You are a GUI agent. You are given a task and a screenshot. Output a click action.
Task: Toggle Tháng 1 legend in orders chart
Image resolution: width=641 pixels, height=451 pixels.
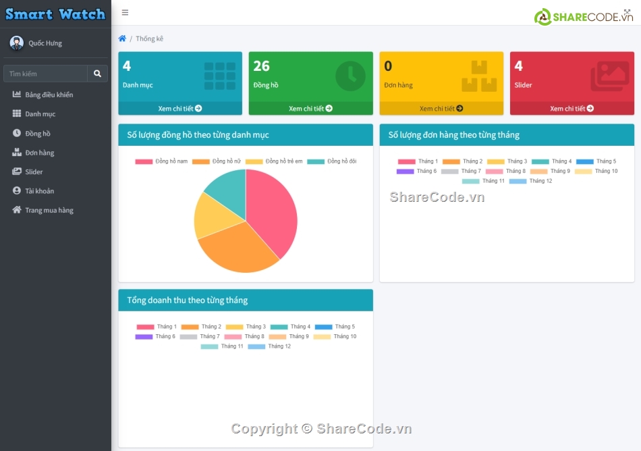coord(418,161)
